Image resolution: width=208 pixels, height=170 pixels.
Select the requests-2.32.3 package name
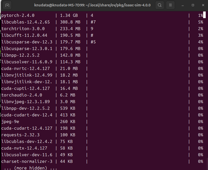pos(20,135)
